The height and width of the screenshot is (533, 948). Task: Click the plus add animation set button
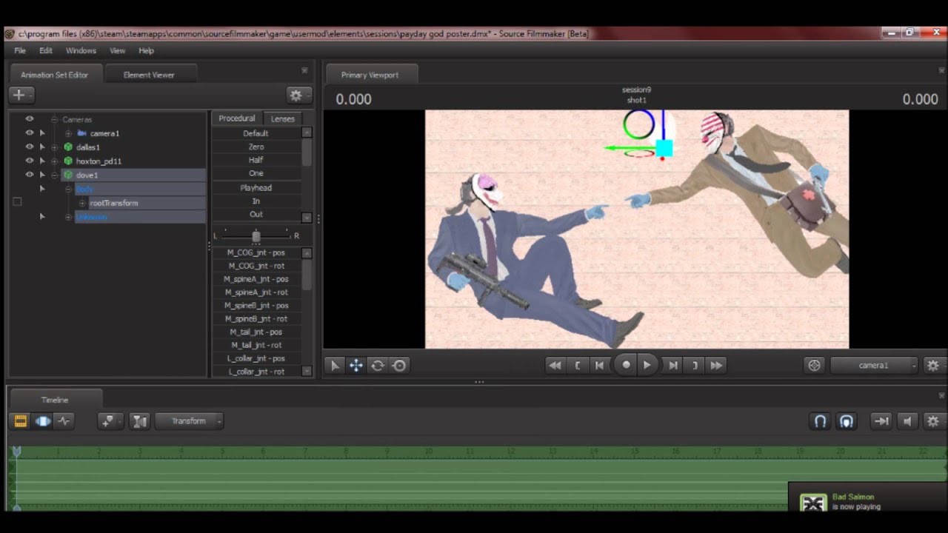[x=21, y=95]
